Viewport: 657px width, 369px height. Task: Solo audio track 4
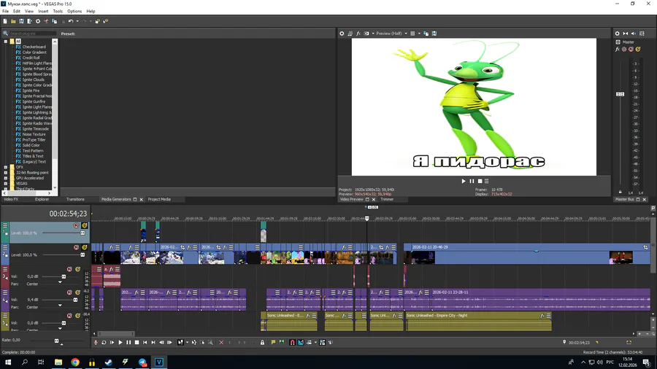[x=77, y=292]
